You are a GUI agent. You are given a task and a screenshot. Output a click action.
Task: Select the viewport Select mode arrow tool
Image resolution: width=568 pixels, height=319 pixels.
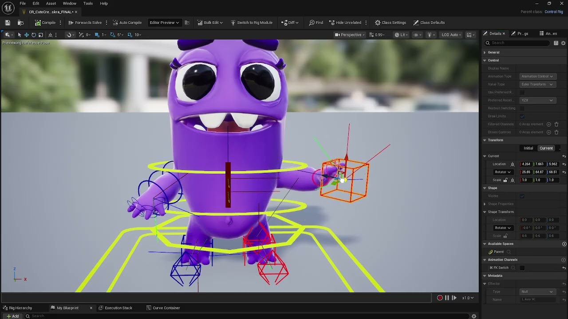click(19, 35)
